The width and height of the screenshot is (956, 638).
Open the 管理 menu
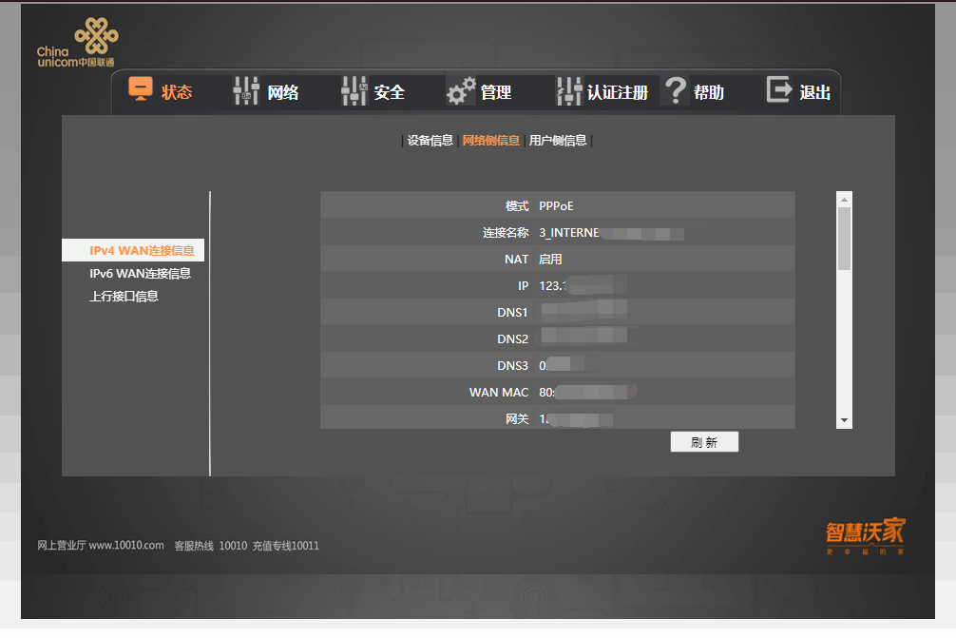496,92
